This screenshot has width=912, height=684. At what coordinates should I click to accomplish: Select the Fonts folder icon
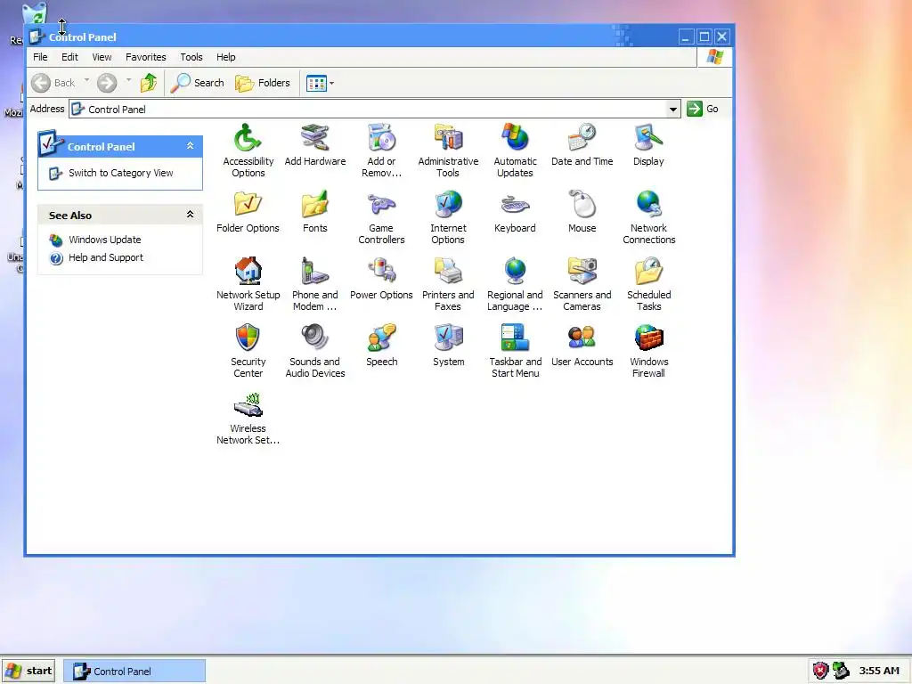pos(314,212)
